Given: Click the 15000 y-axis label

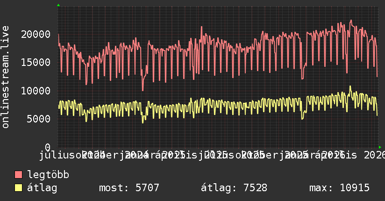Looking at the screenshot, I should 36,63.
